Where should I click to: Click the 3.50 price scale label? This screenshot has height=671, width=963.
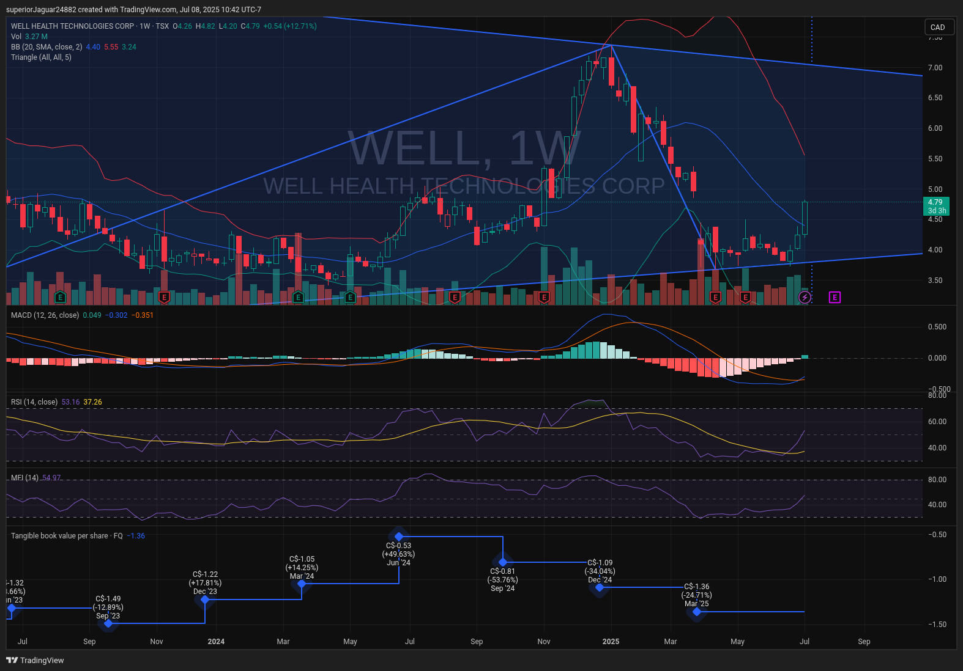(935, 280)
